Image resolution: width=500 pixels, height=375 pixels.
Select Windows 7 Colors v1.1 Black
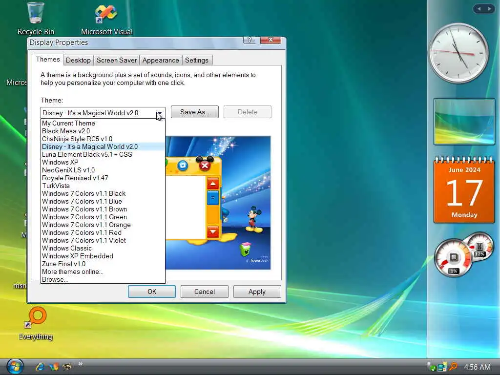point(103,193)
